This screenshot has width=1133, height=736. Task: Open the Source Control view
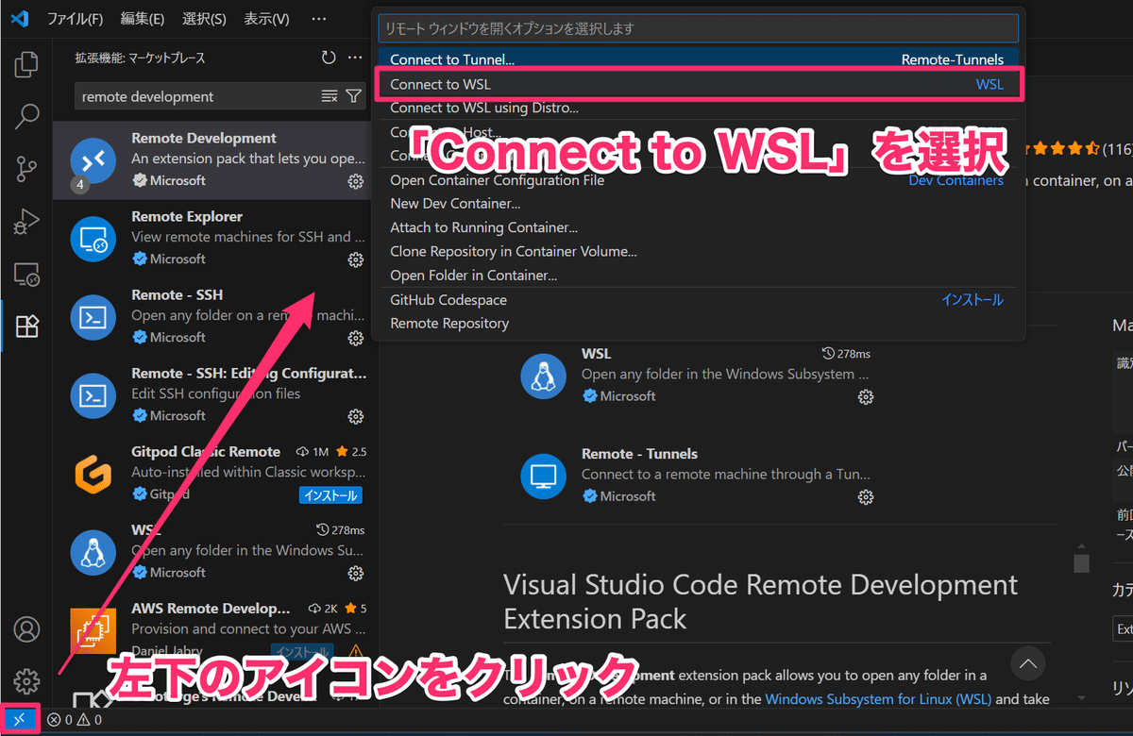[x=25, y=170]
